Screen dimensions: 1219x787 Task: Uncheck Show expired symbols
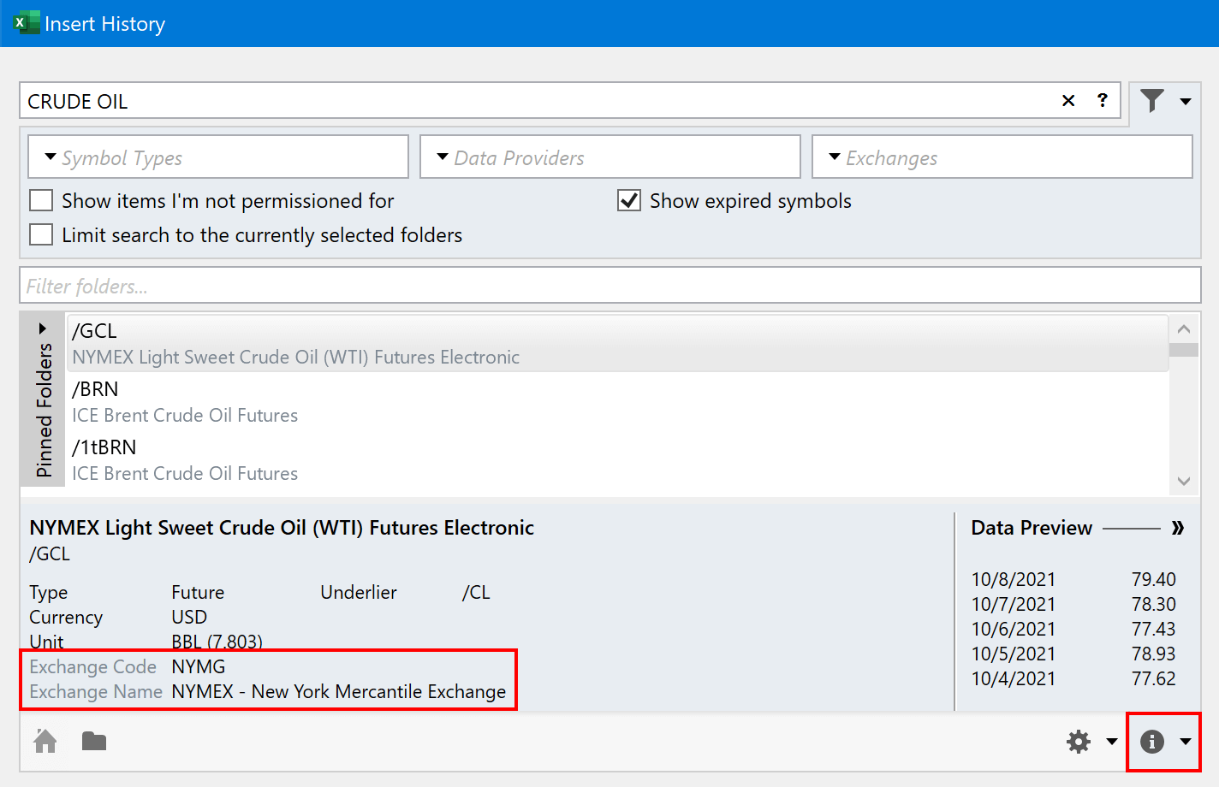629,201
